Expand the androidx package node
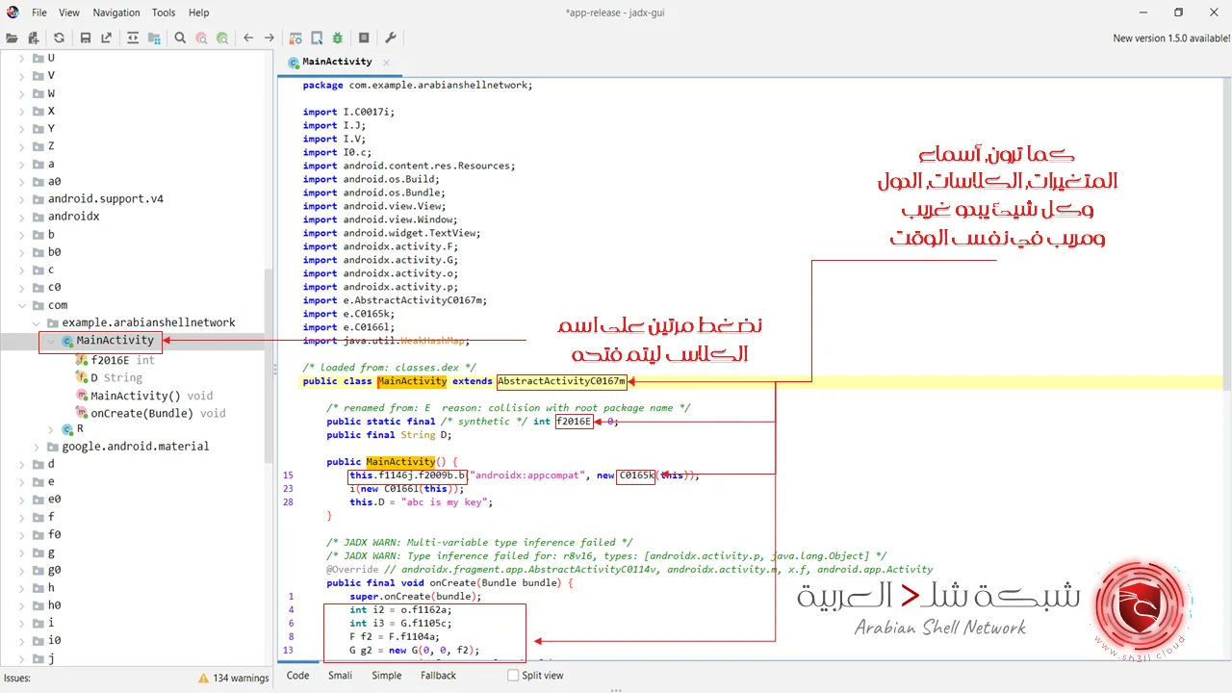Image resolution: width=1232 pixels, height=693 pixels. pyautogui.click(x=23, y=217)
